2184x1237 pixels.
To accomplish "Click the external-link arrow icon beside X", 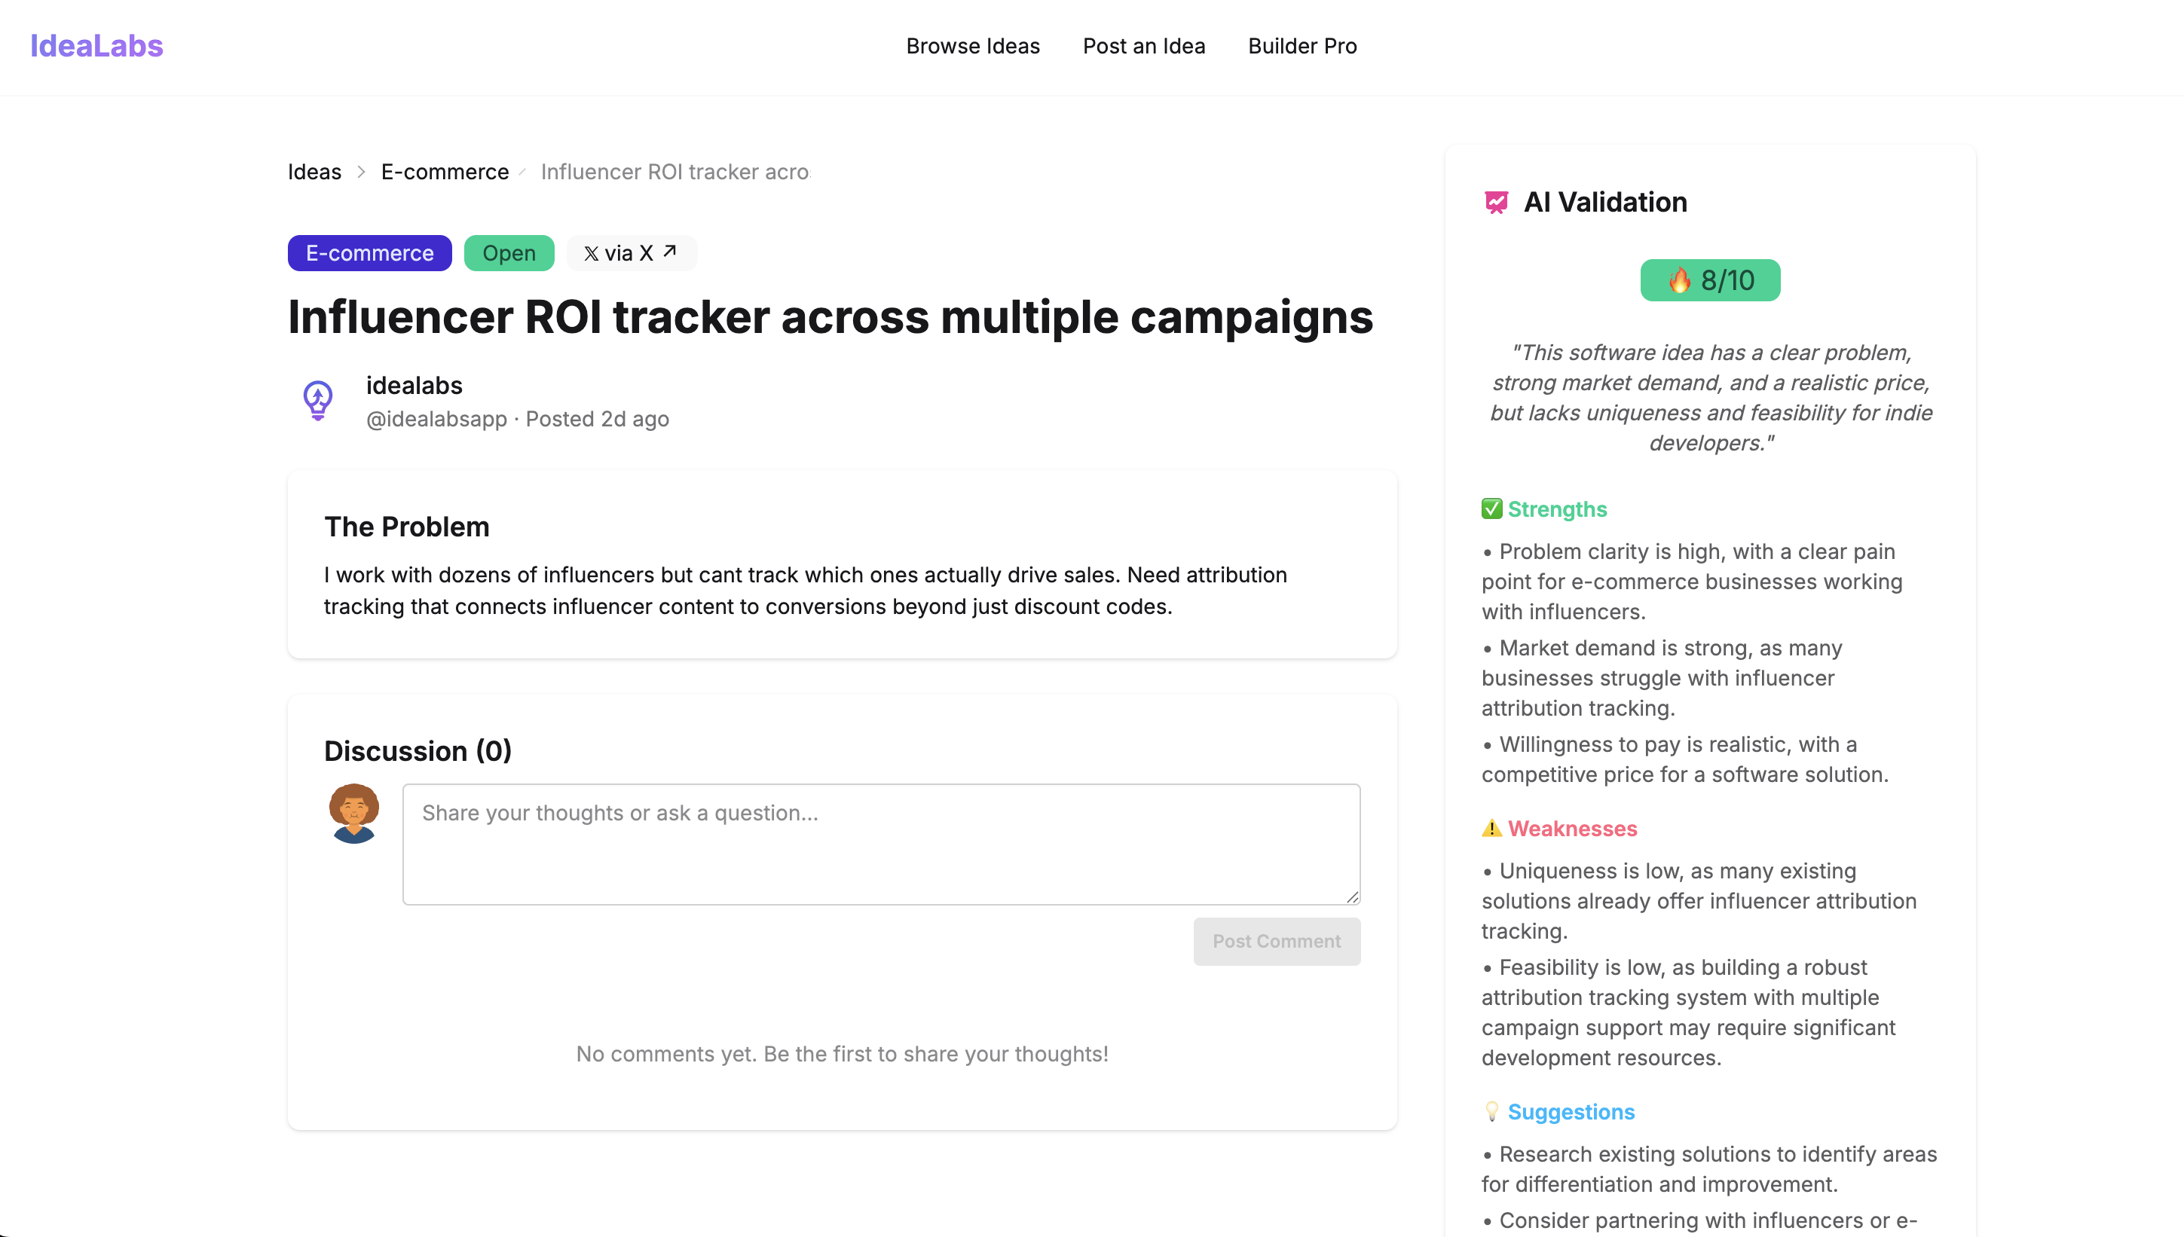I will [x=670, y=252].
